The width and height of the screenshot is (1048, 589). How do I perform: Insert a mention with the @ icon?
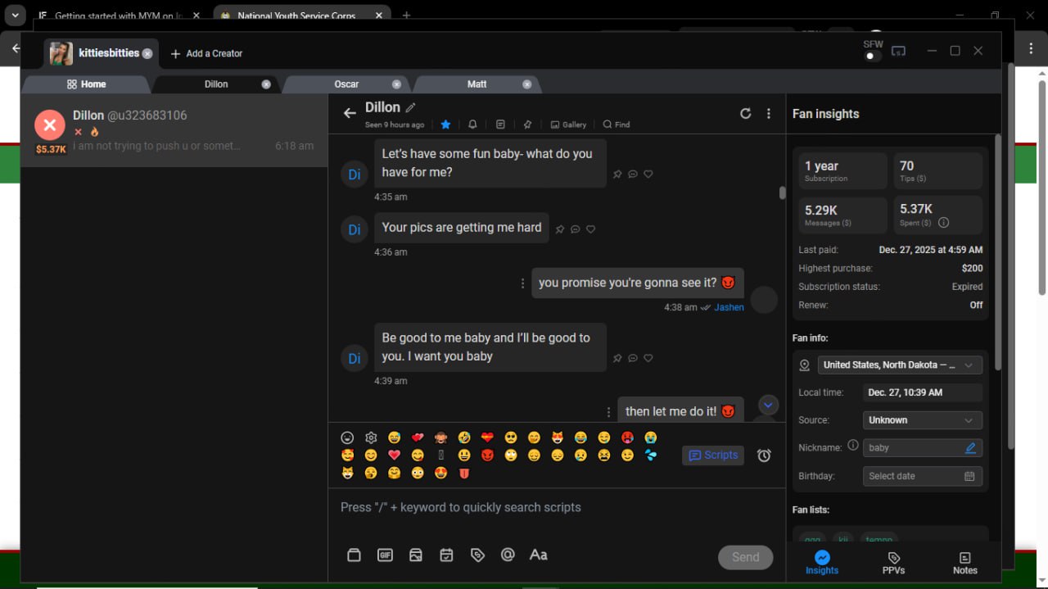(x=508, y=555)
